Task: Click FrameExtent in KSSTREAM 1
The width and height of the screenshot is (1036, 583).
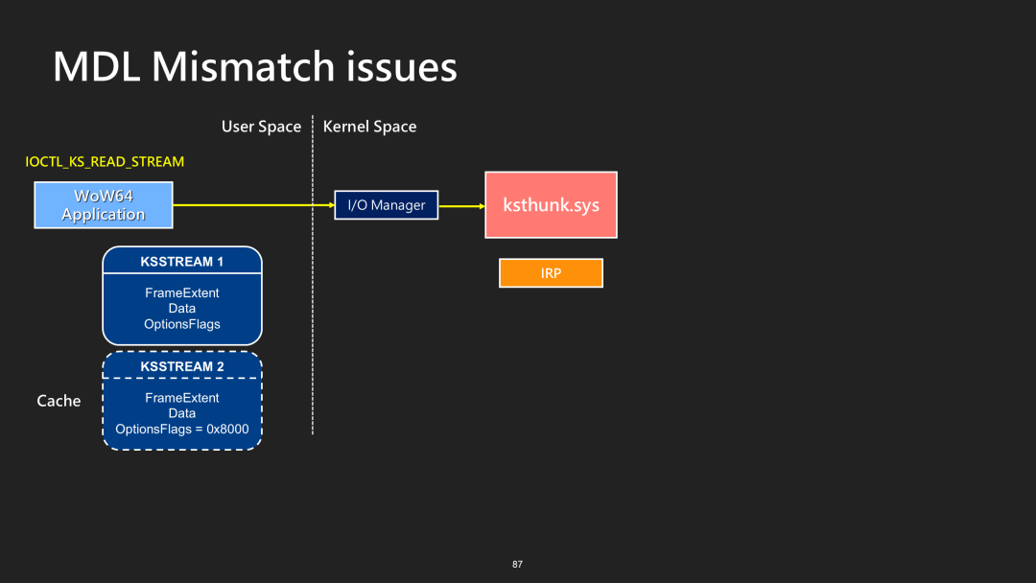Action: pos(182,293)
